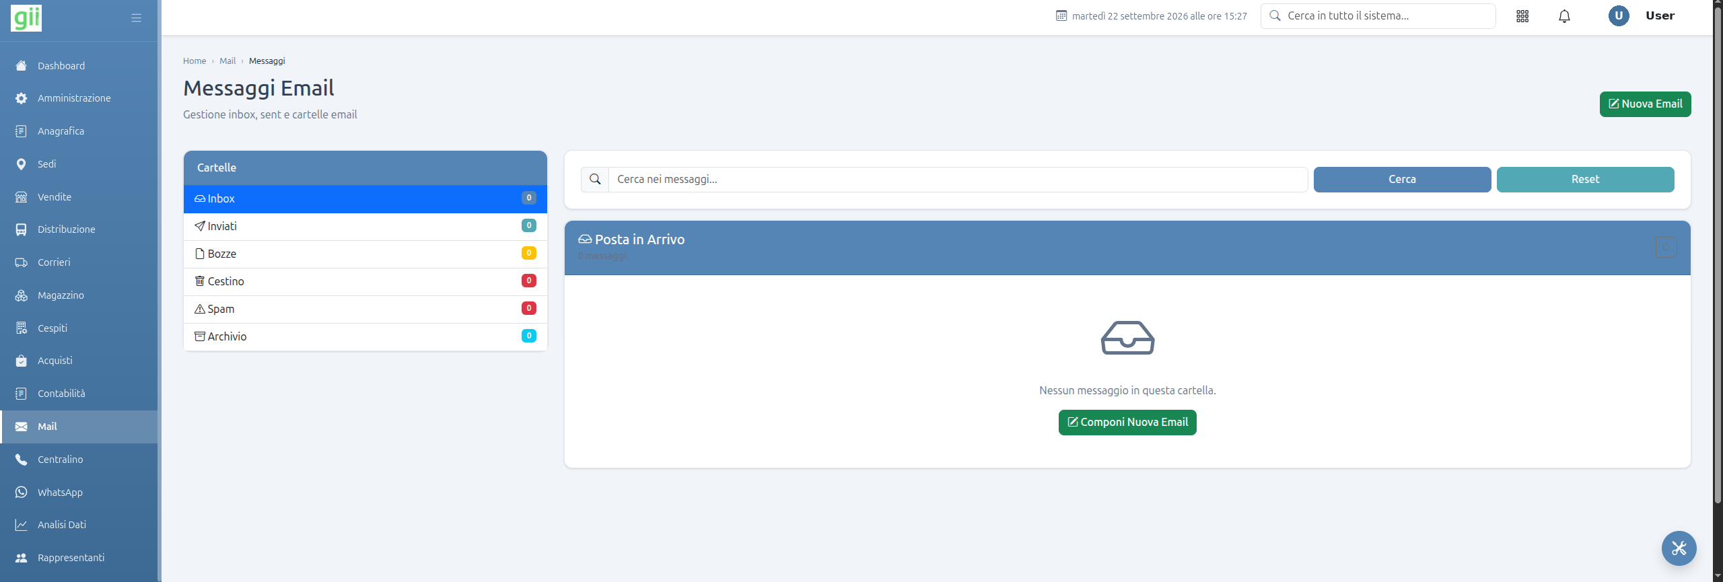Navigate to Vendite

(x=79, y=197)
